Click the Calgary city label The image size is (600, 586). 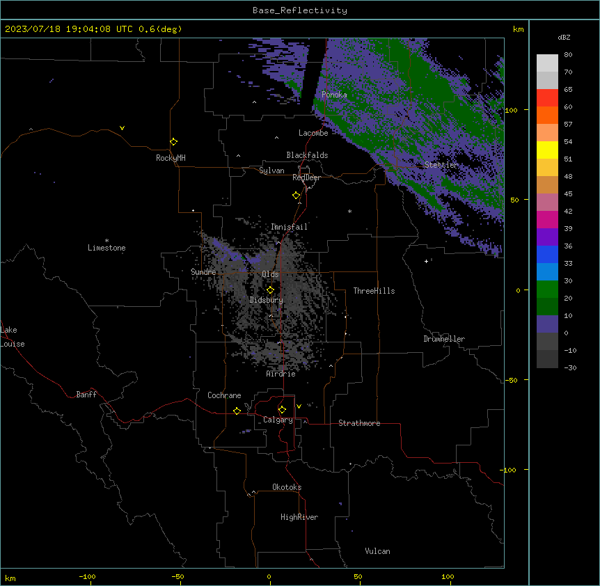pos(278,420)
